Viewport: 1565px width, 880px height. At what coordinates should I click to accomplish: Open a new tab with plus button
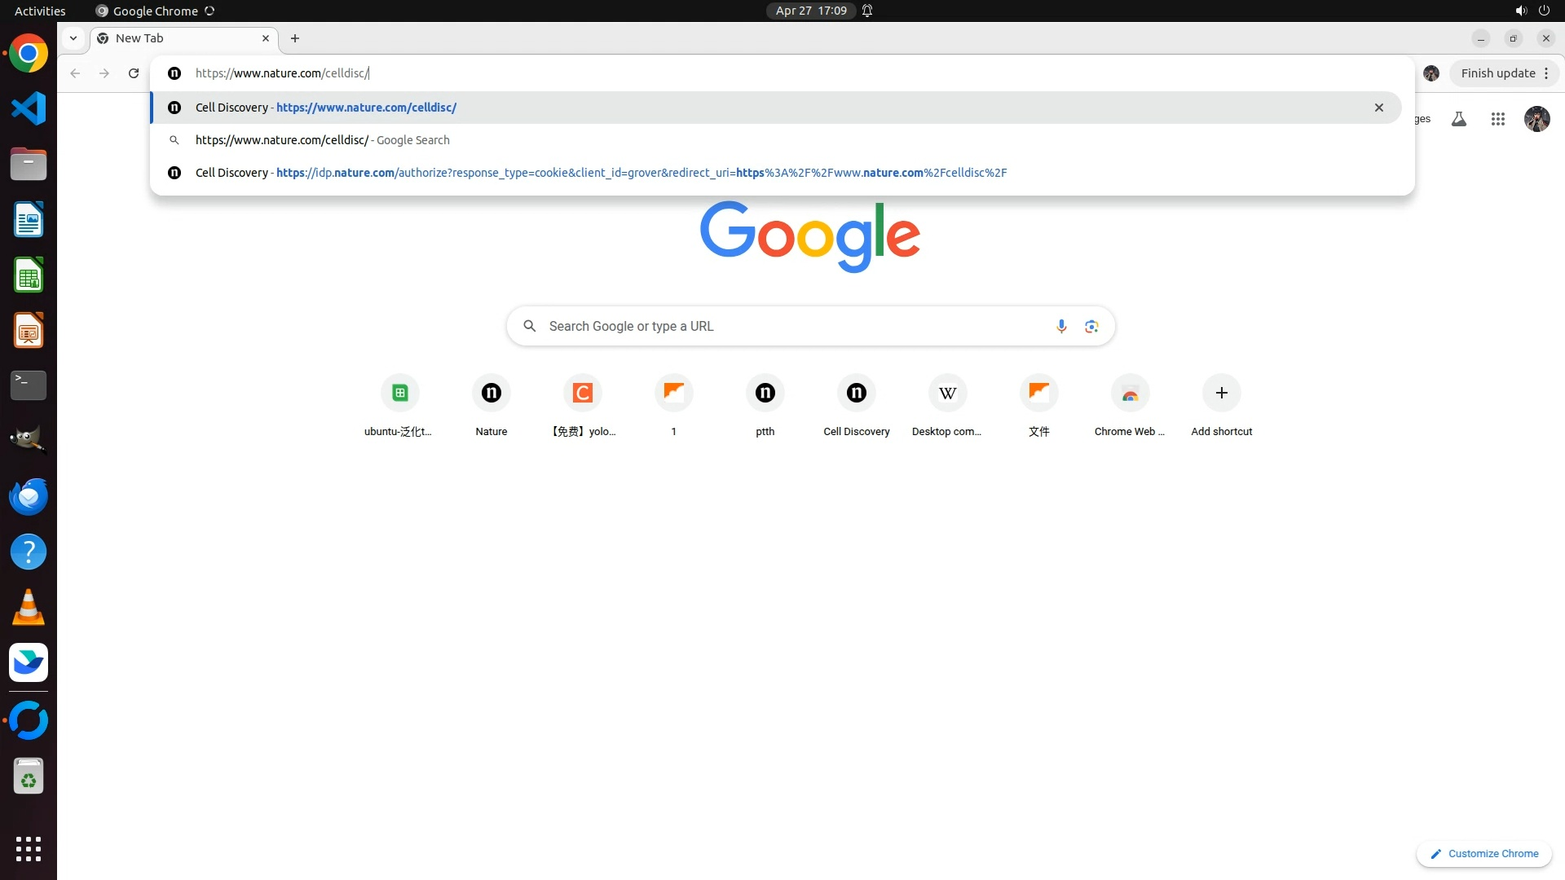(x=295, y=38)
